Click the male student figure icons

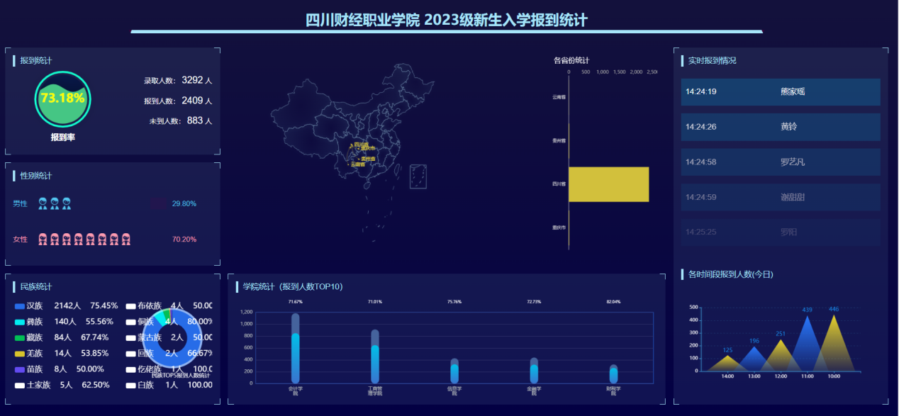[x=55, y=204]
